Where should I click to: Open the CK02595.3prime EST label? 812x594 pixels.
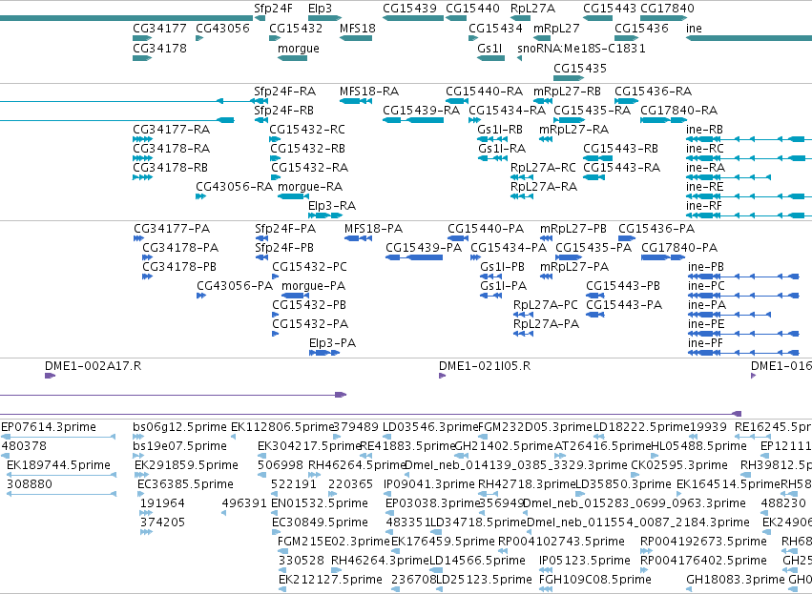(679, 465)
